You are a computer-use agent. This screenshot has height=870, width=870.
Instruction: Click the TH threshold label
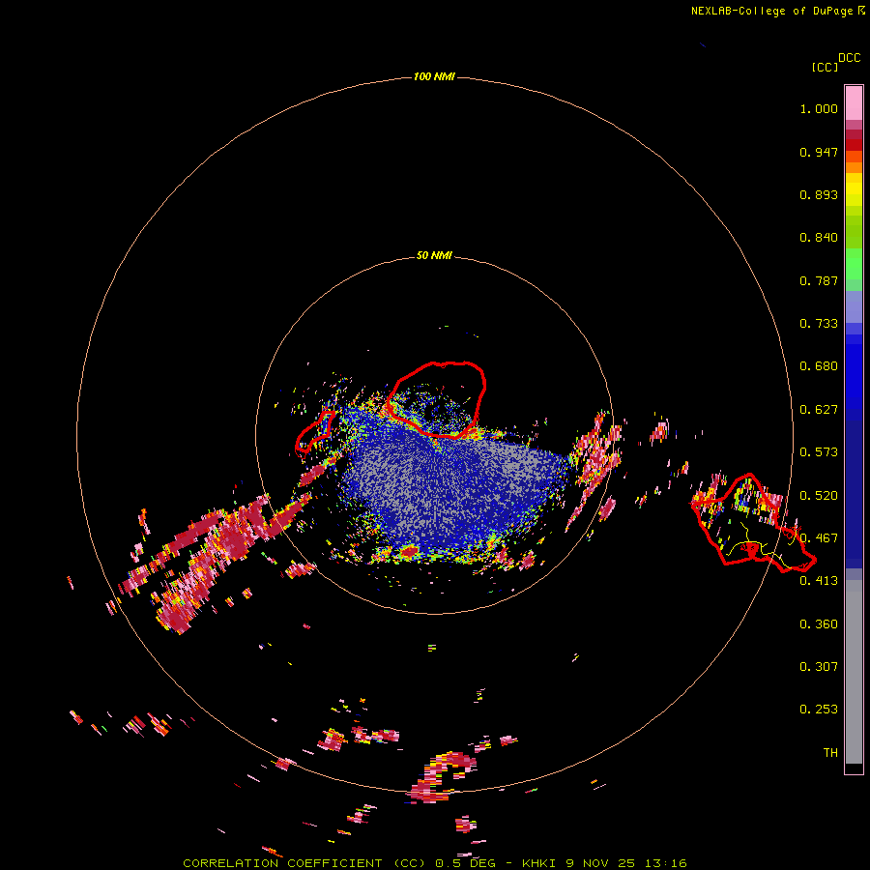pyautogui.click(x=830, y=753)
